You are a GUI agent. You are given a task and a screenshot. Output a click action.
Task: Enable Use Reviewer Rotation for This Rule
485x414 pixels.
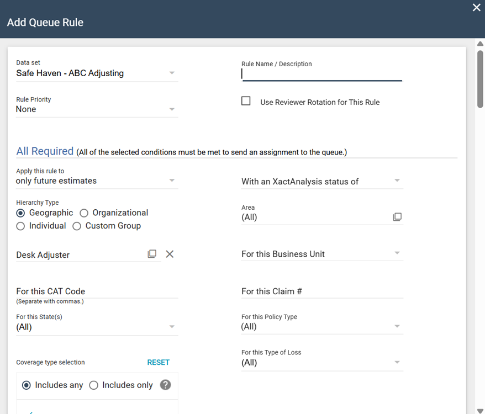246,101
